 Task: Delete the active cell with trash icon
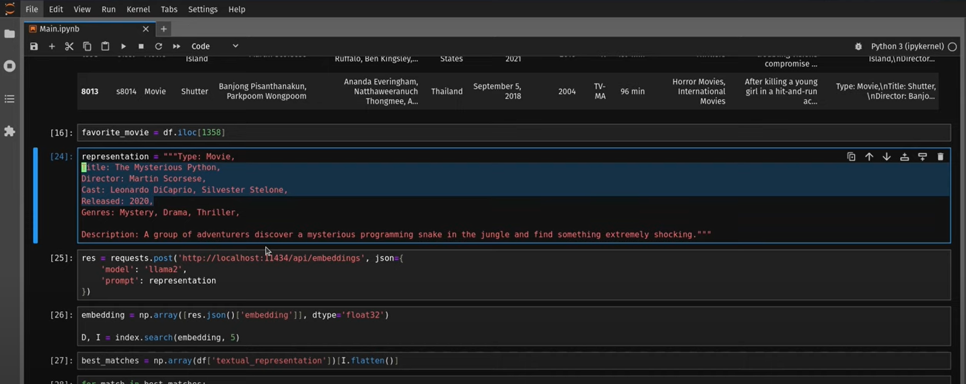[940, 157]
